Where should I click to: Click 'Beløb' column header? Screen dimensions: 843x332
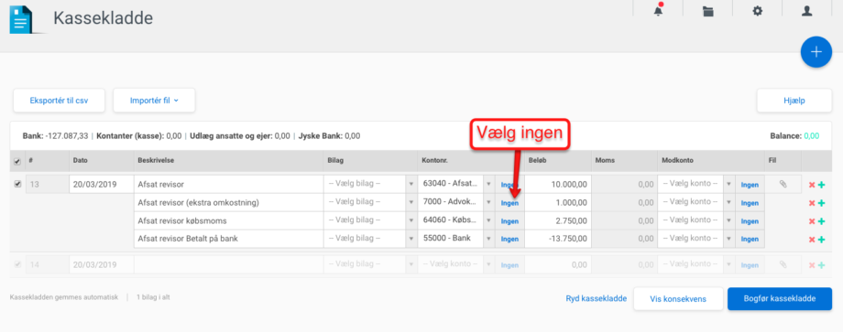[538, 161]
